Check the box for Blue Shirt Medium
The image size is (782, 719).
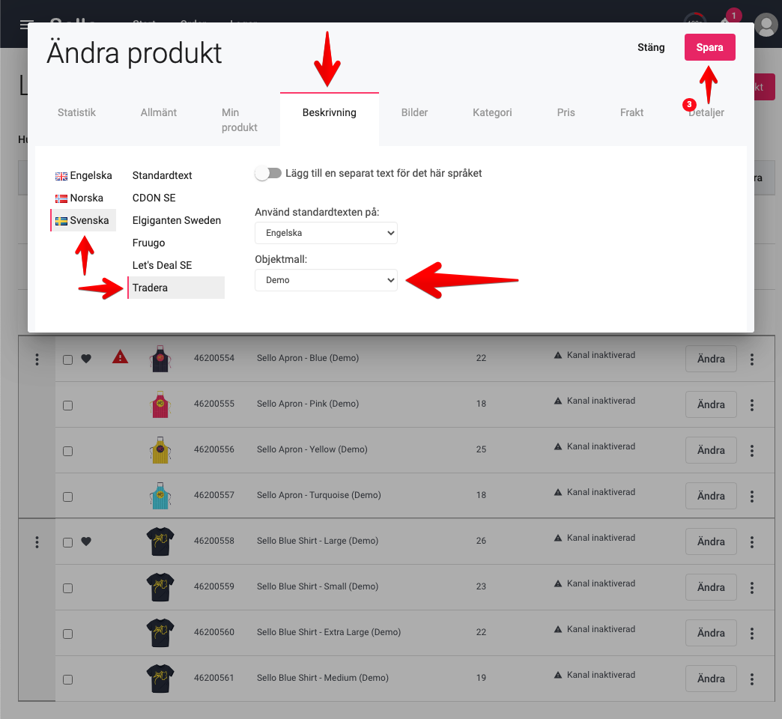click(x=68, y=679)
